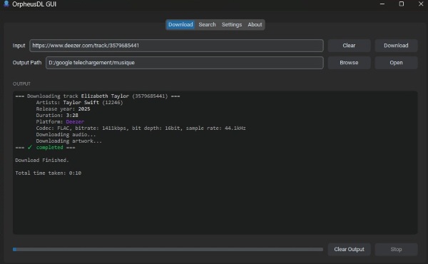The width and height of the screenshot is (428, 264).
Task: Browse for an output folder
Action: 349,63
